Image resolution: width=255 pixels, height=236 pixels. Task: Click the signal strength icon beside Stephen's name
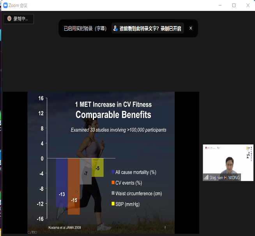[206, 178]
